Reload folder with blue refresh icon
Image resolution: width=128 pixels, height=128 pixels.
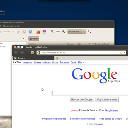click(30, 32)
